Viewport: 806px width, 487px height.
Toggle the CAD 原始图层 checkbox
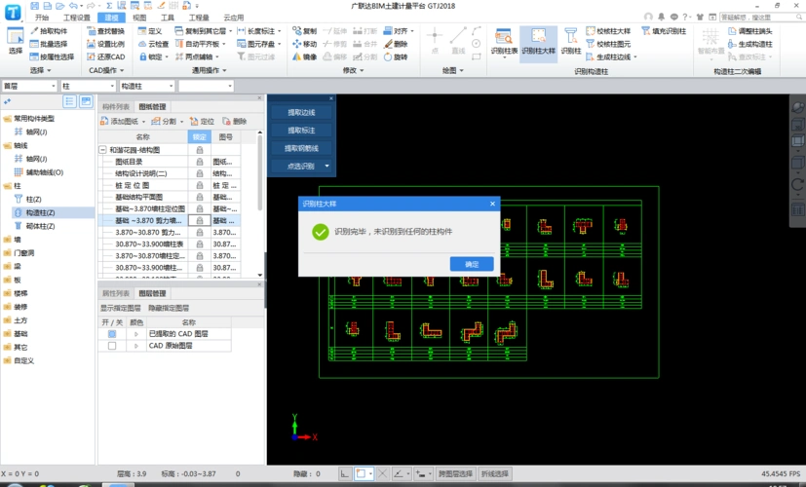[112, 346]
